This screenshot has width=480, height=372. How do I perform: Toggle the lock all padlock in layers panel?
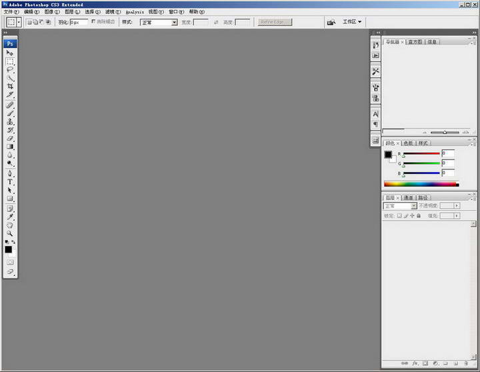coord(419,216)
